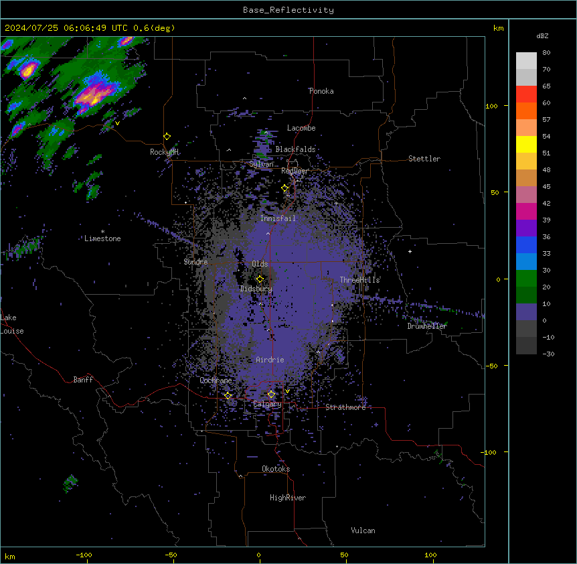Screen dimensions: 577x564
Task: Click the km unit label at top right
Action: 498,28
